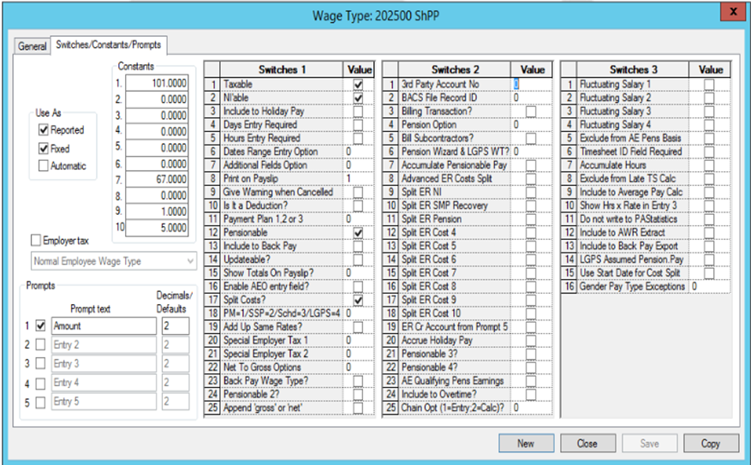Click the New button
The width and height of the screenshot is (751, 465).
click(x=526, y=444)
